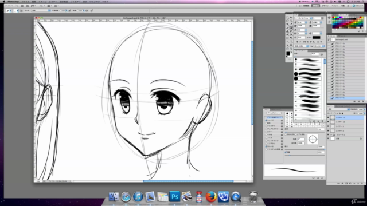Hide the 背景 layer with eye icon
The width and height of the screenshot is (367, 206).
[328, 138]
